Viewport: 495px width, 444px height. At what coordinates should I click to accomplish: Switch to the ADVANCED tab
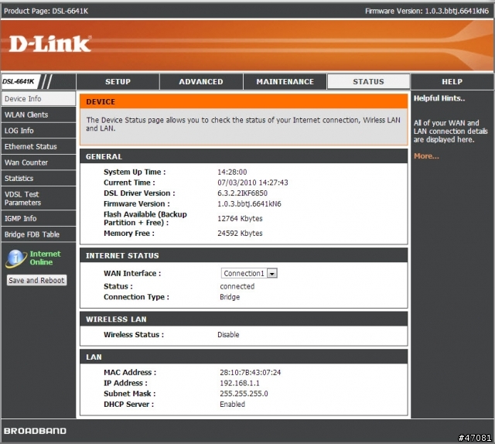click(x=201, y=82)
